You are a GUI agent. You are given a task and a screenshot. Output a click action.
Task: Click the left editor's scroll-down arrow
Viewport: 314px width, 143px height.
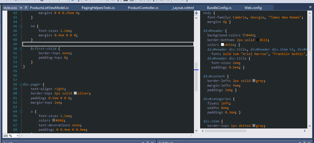pos(196,131)
